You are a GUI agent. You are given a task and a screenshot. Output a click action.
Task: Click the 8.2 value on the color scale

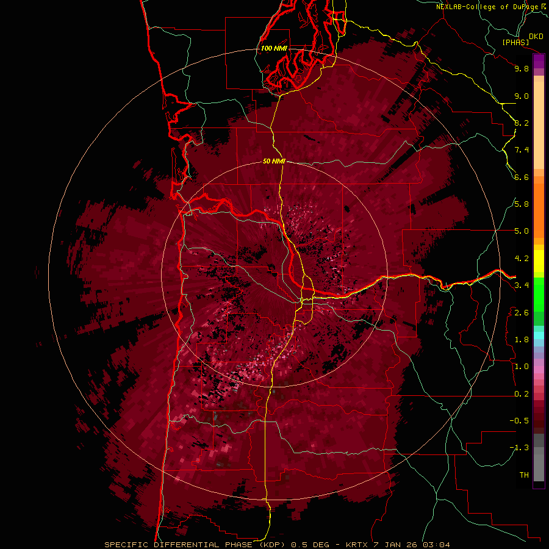coord(522,123)
